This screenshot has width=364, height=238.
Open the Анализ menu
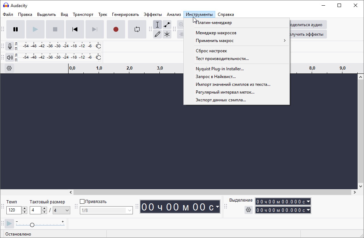click(x=174, y=14)
